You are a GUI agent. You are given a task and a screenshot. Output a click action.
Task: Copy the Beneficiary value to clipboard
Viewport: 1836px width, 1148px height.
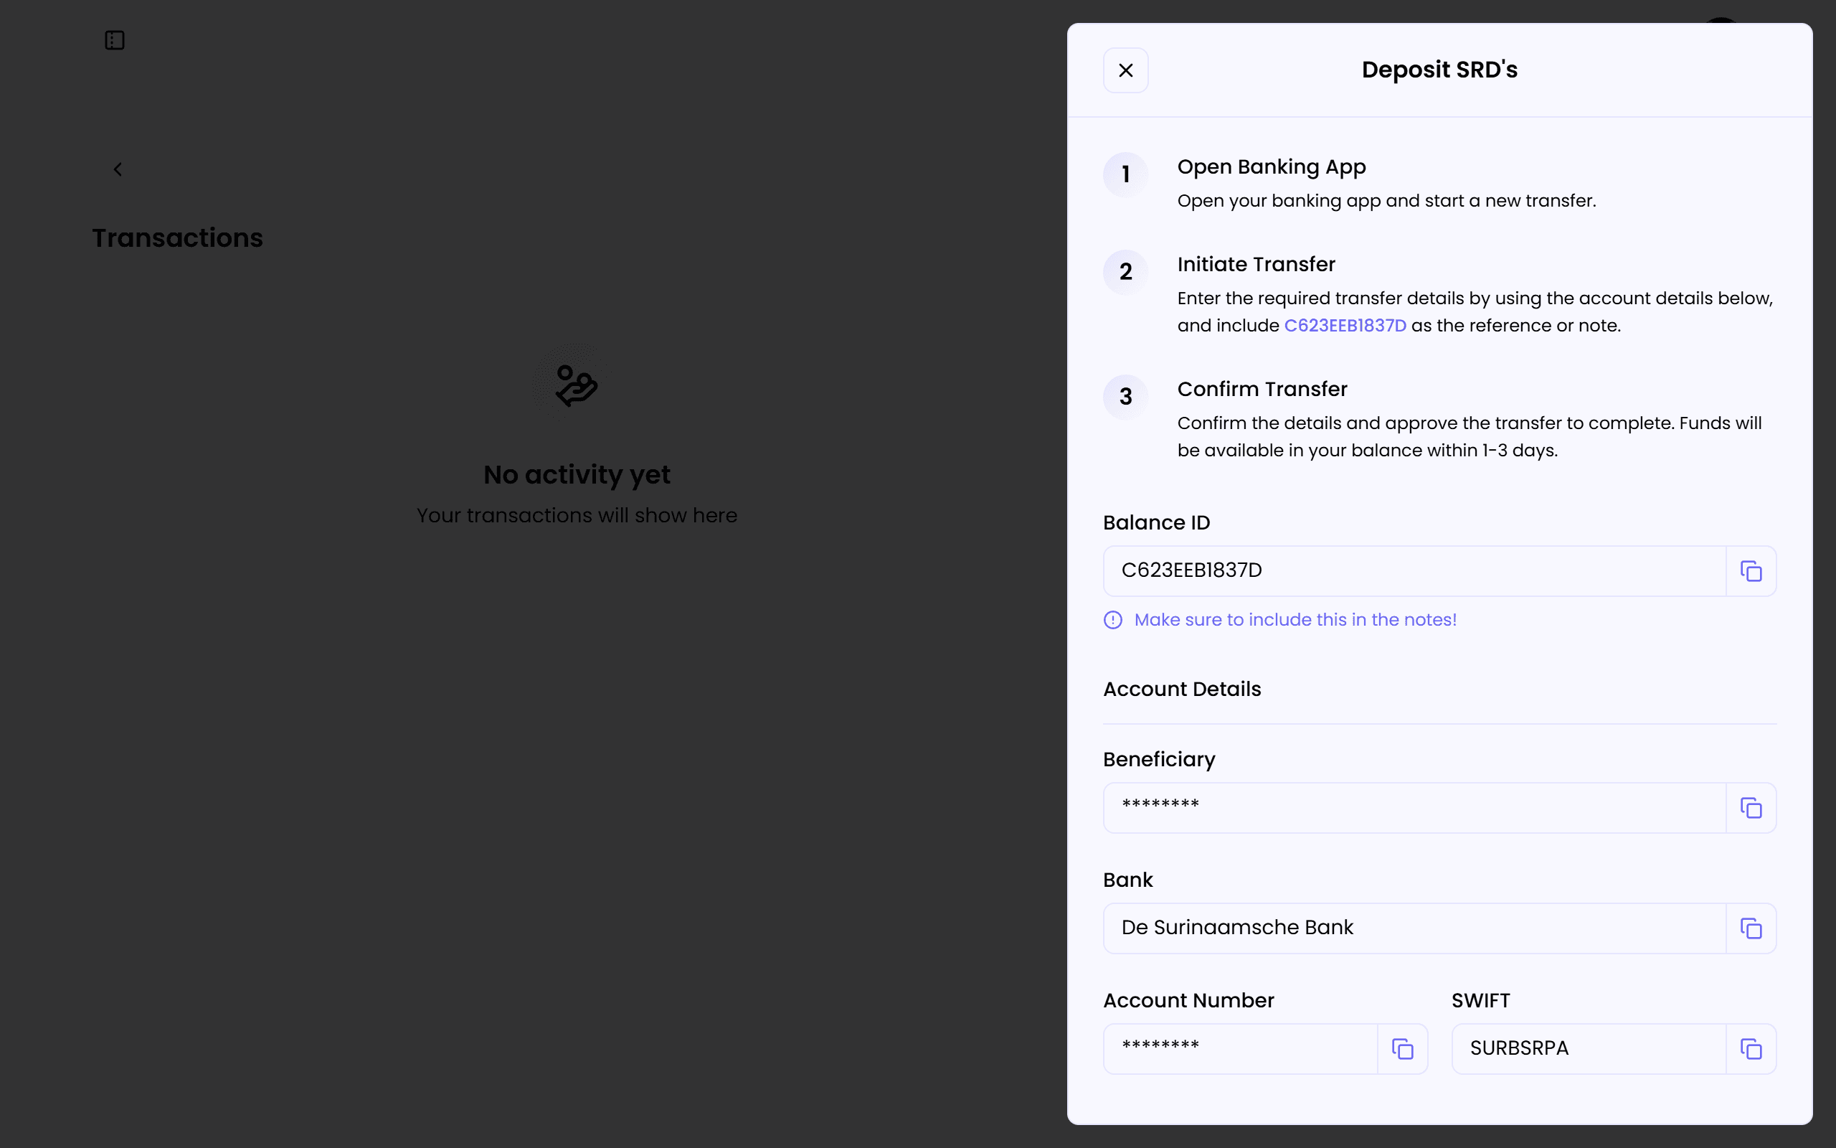tap(1751, 807)
